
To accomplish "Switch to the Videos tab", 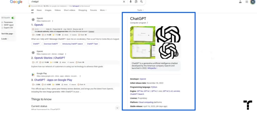I will click(x=57, y=10).
